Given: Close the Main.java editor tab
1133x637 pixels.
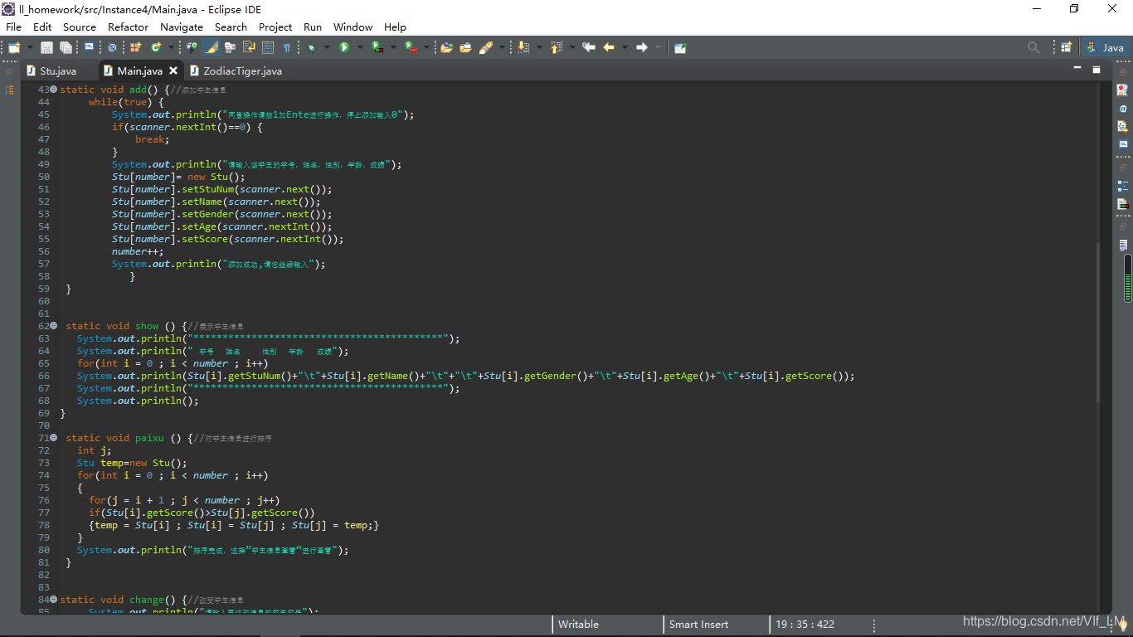Looking at the screenshot, I should click(173, 71).
